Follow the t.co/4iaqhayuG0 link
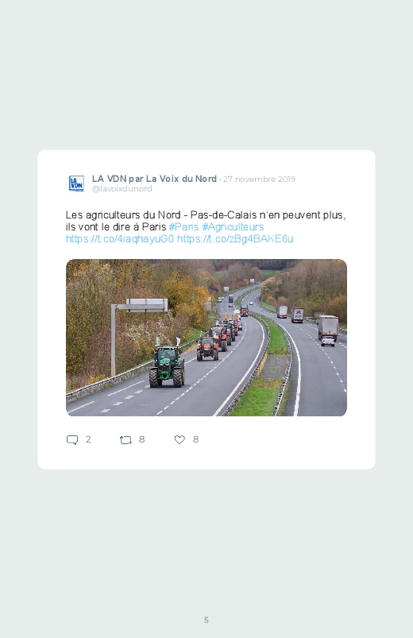The height and width of the screenshot is (638, 413). [120, 238]
